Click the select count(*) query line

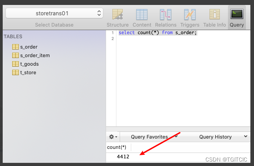click(158, 32)
